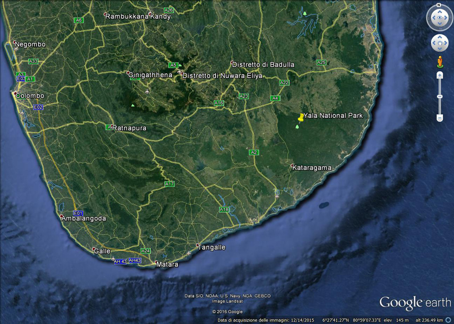The image size is (454, 324).
Task: Click the Kataragama place label
Action: click(x=312, y=168)
